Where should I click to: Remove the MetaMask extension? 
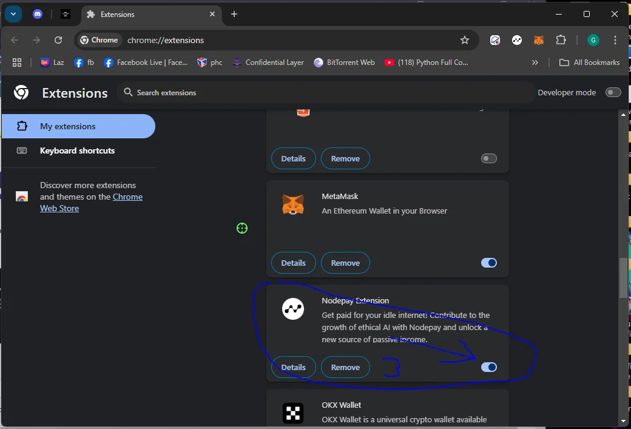coord(345,263)
